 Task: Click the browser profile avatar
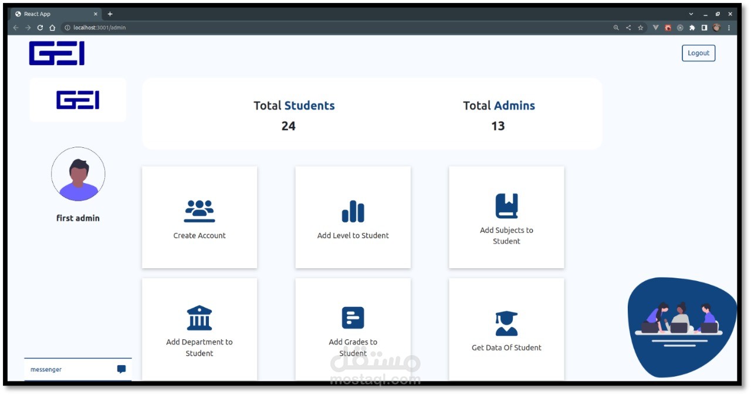coord(716,28)
